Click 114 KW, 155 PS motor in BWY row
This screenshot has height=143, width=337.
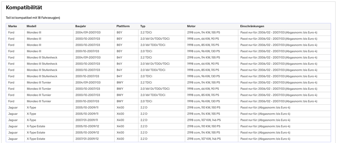coord(204,82)
